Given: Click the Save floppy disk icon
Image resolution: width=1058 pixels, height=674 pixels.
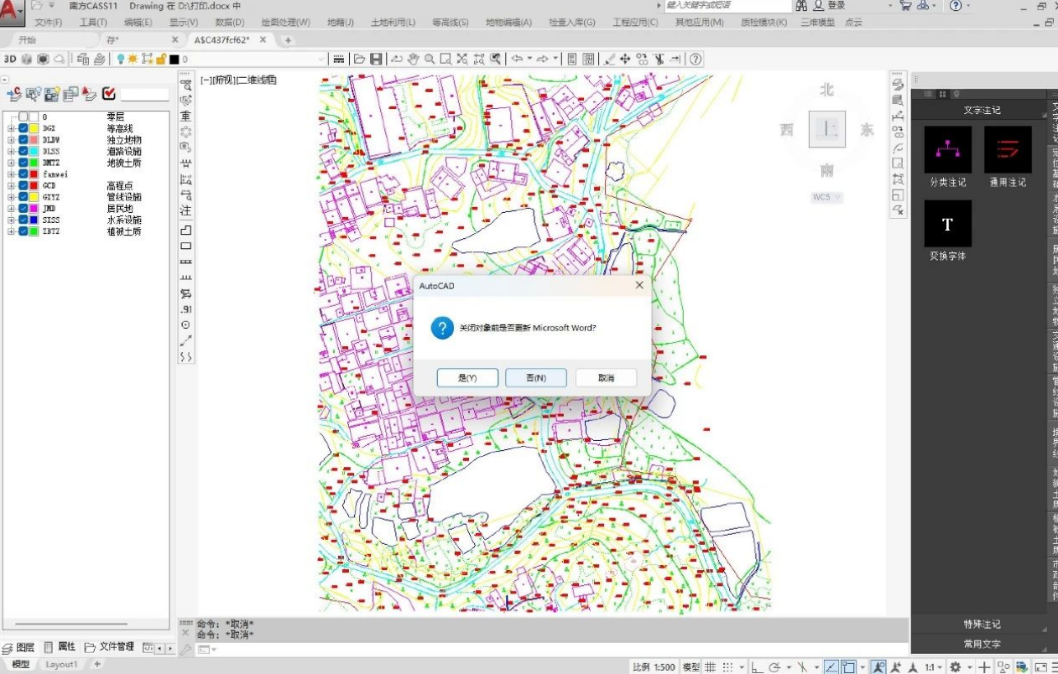Looking at the screenshot, I should [x=377, y=59].
